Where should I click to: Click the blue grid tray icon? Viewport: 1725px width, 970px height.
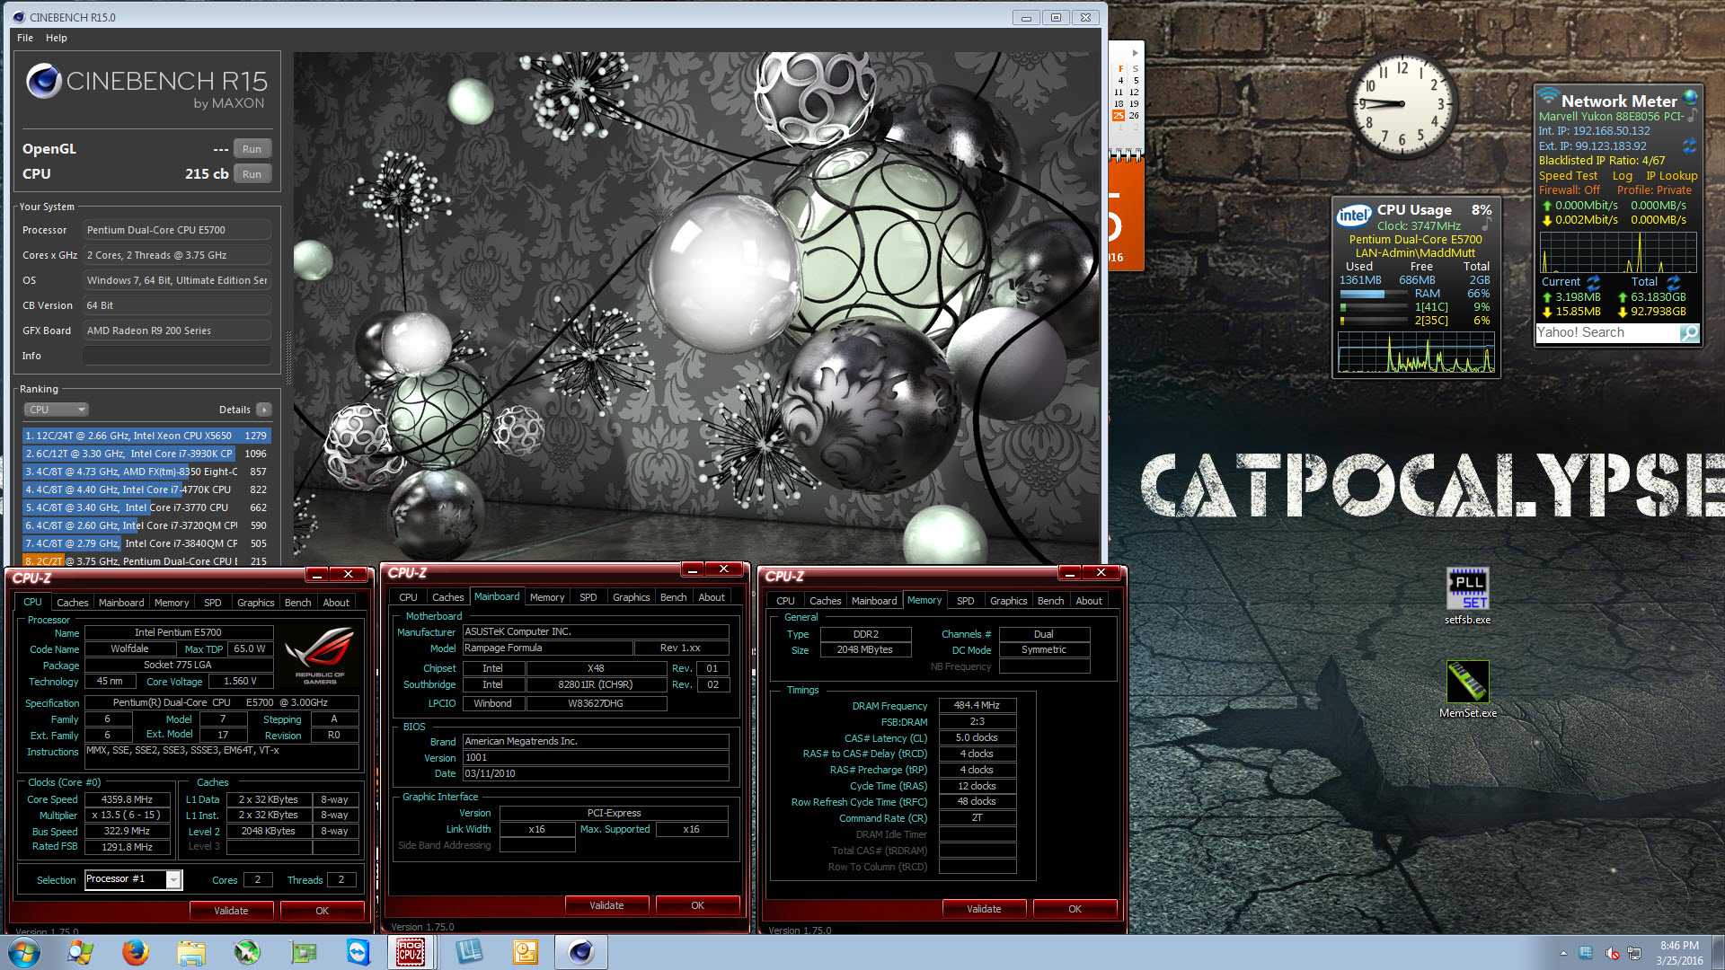pyautogui.click(x=1586, y=953)
